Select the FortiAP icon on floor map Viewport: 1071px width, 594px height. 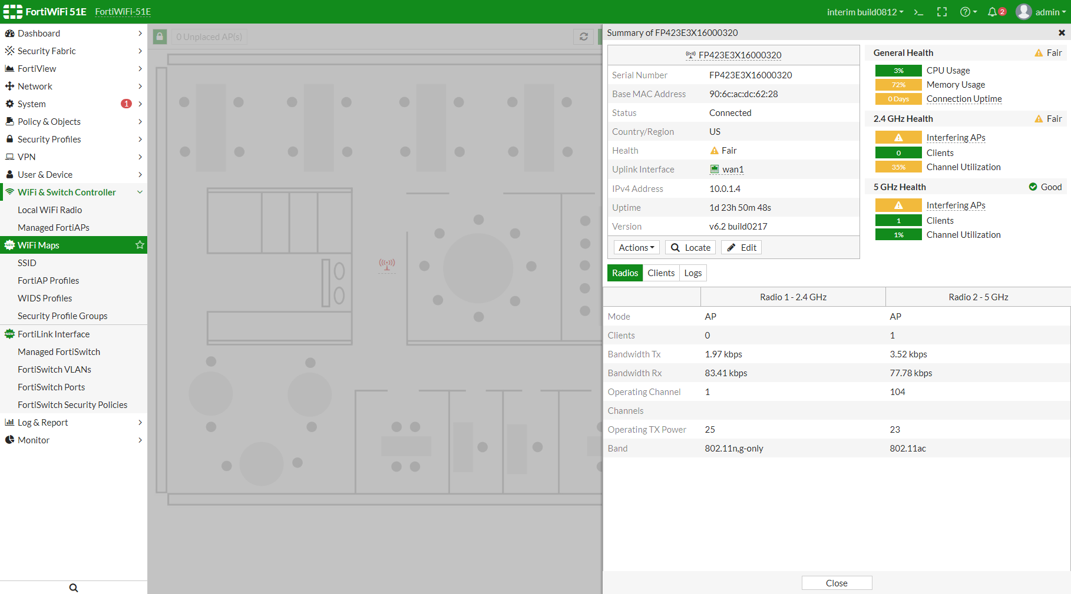(x=387, y=264)
